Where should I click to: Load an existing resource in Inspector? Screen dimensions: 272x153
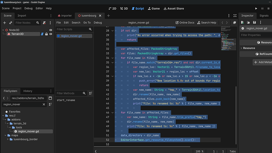248,22
